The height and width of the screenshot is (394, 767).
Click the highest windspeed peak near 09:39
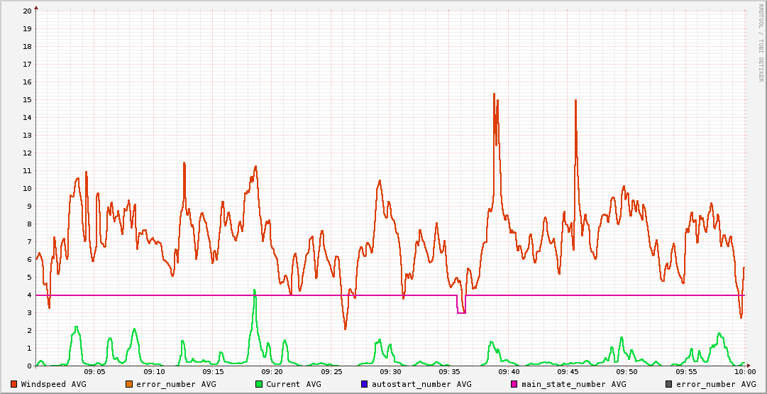click(x=494, y=94)
